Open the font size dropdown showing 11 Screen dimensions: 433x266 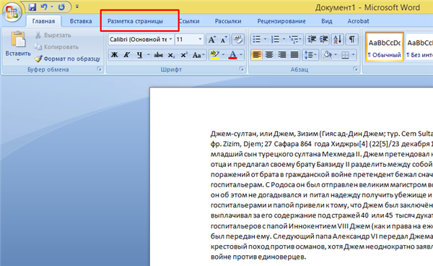click(x=200, y=40)
